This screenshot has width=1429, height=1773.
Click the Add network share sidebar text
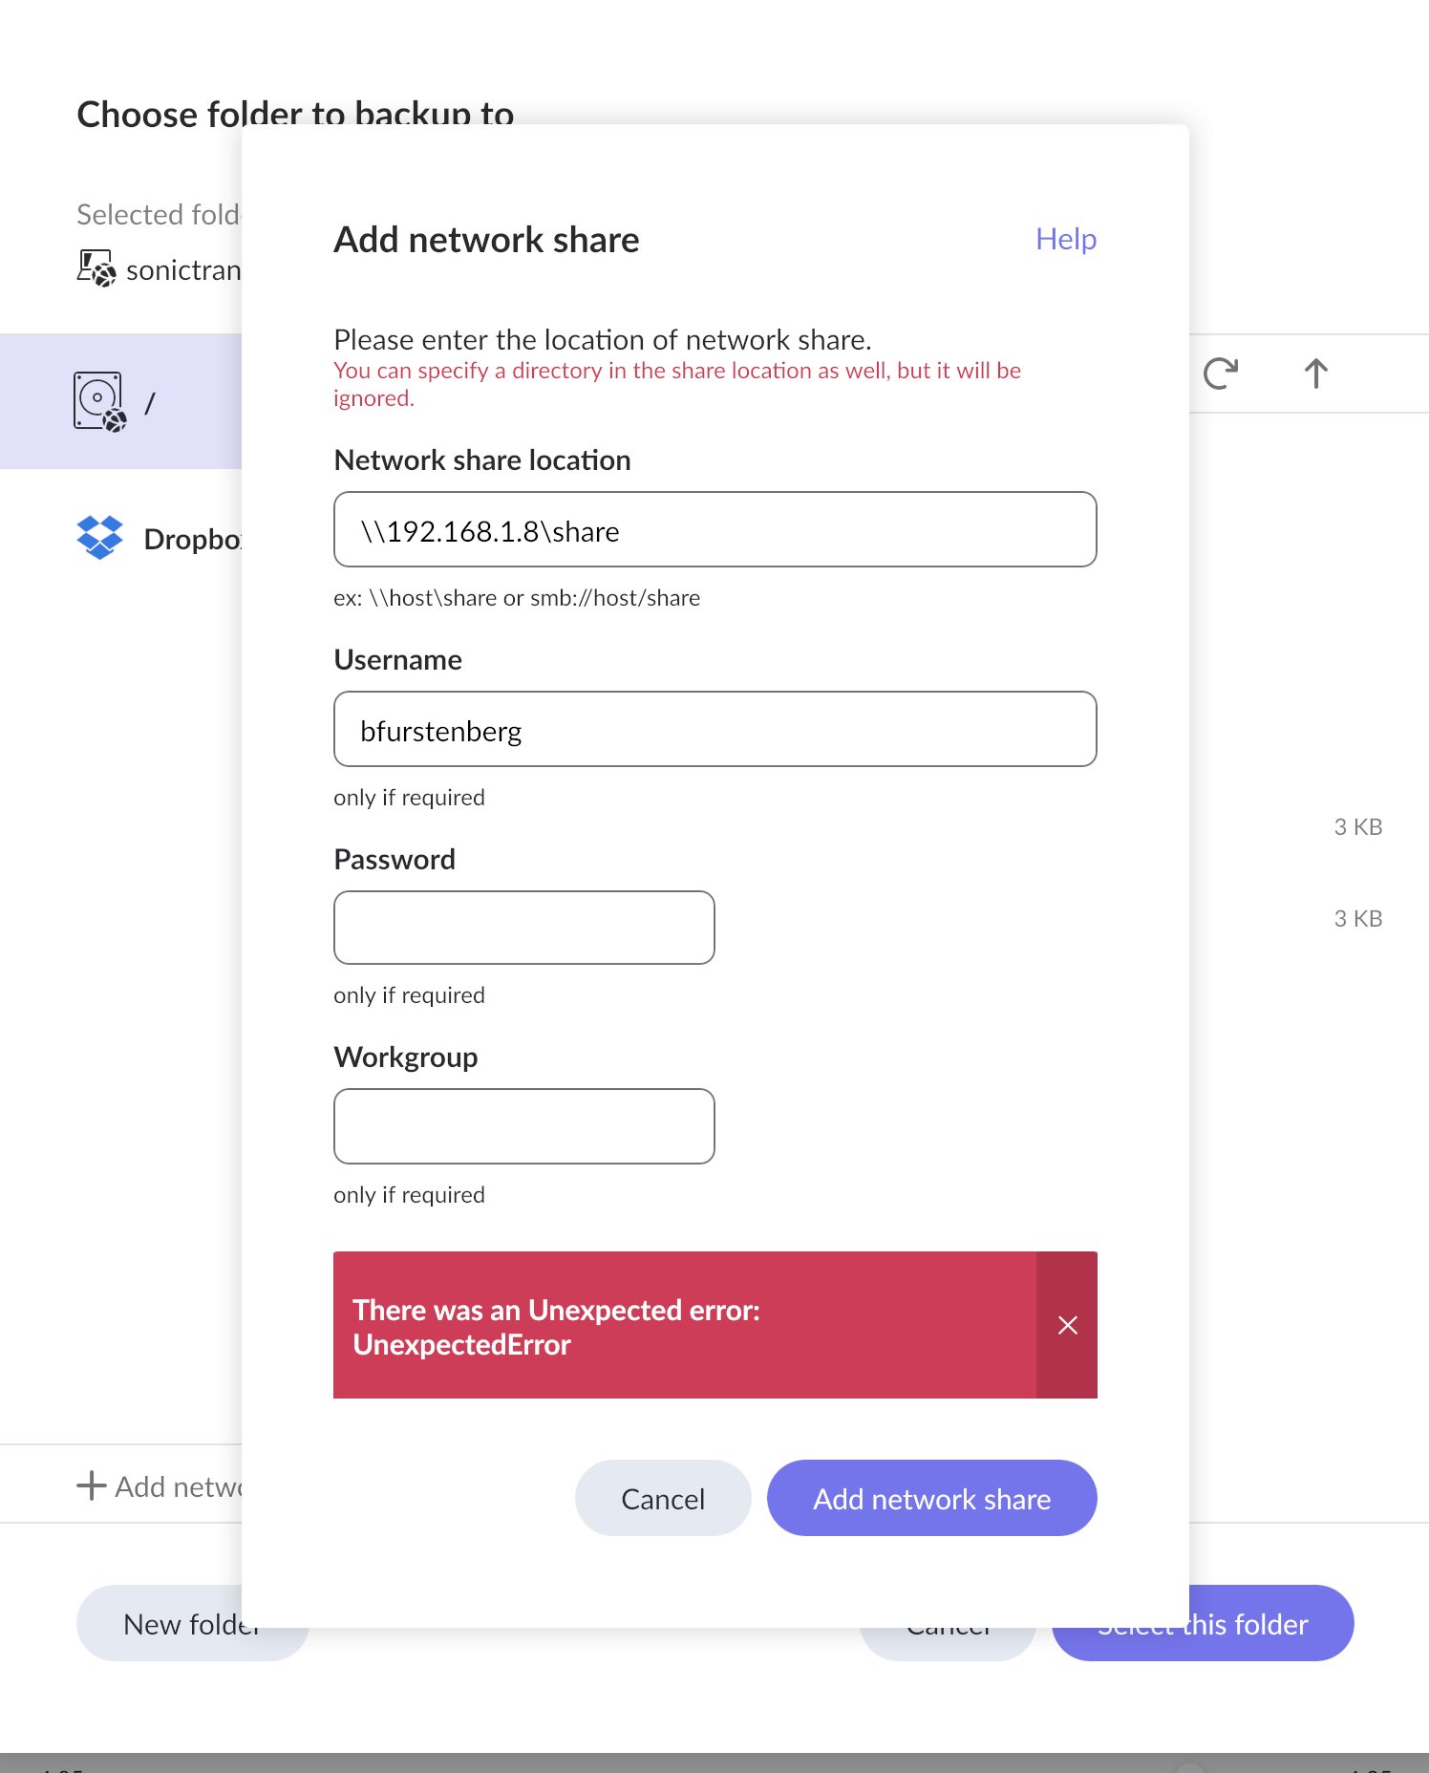click(179, 1486)
